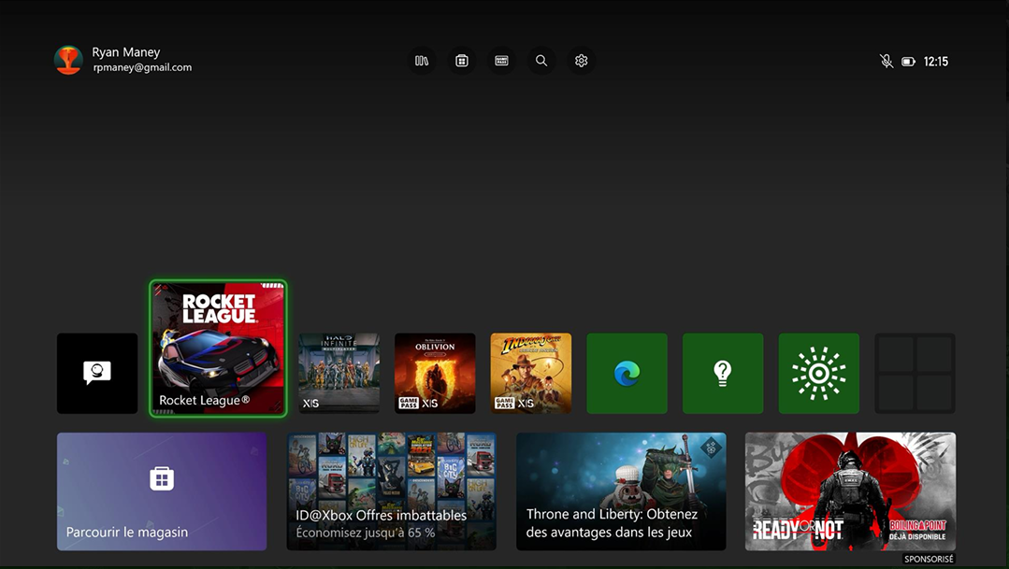Open the lightbulb tips app tile
1009x569 pixels.
pyautogui.click(x=723, y=374)
